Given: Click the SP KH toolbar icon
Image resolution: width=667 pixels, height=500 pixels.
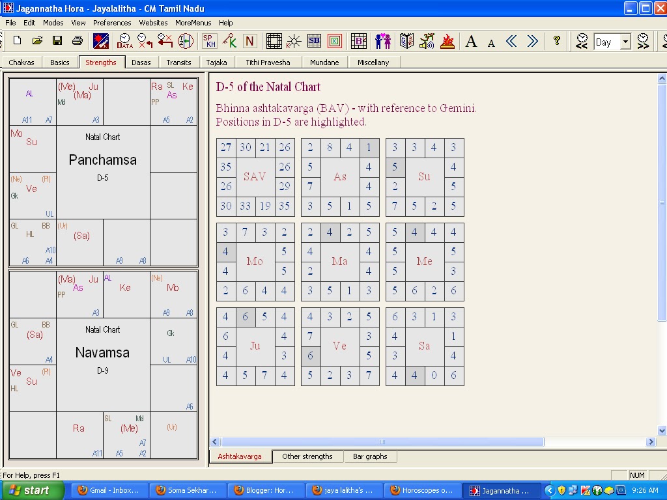Looking at the screenshot, I should point(209,41).
